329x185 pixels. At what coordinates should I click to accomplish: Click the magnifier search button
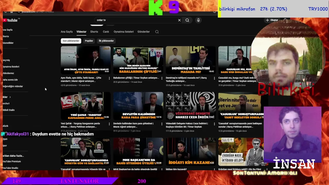pos(187,20)
